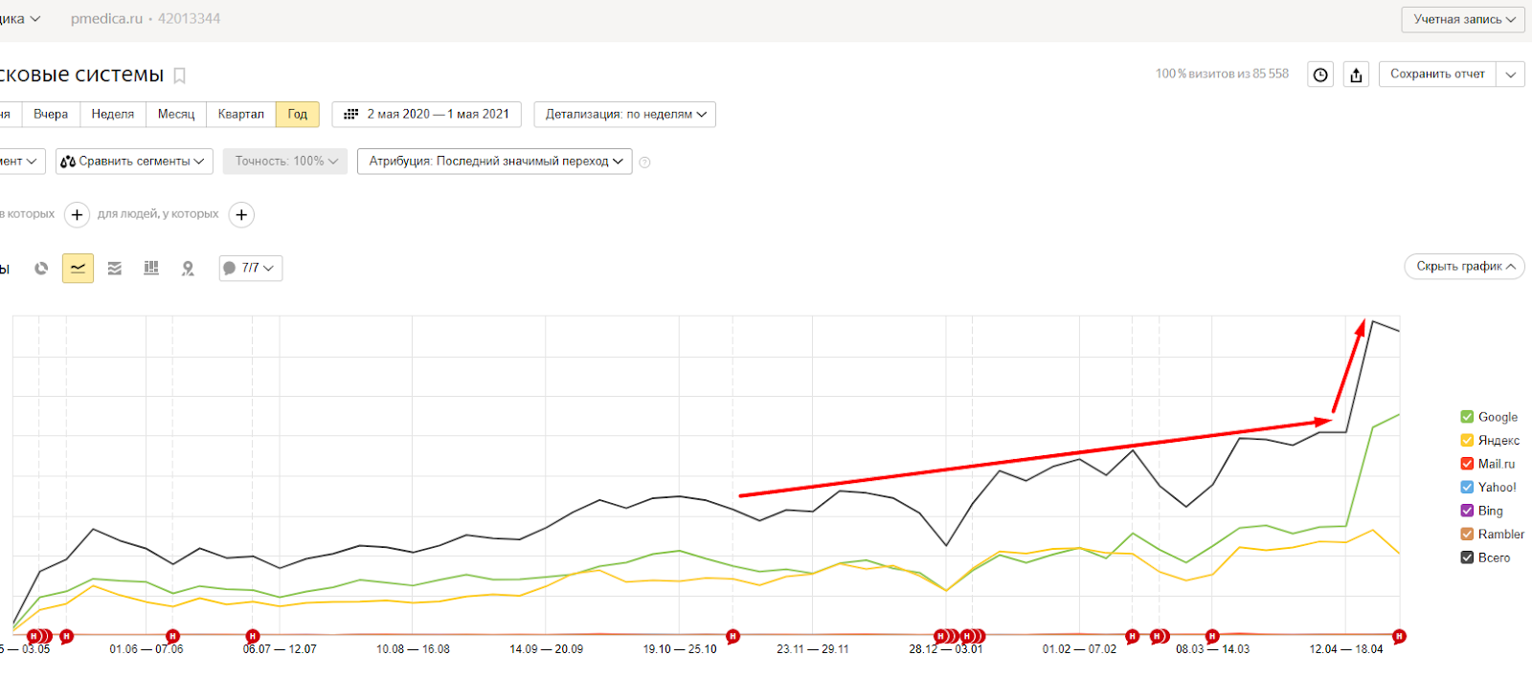Open the date range 2 мая 2020 picker
Screen dimensions: 1532x699
(x=427, y=114)
